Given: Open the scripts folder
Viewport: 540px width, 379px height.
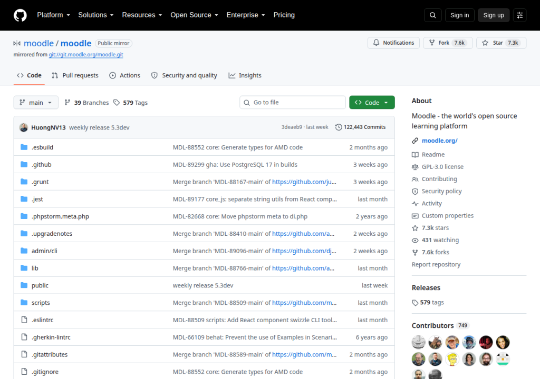Looking at the screenshot, I should coord(41,303).
